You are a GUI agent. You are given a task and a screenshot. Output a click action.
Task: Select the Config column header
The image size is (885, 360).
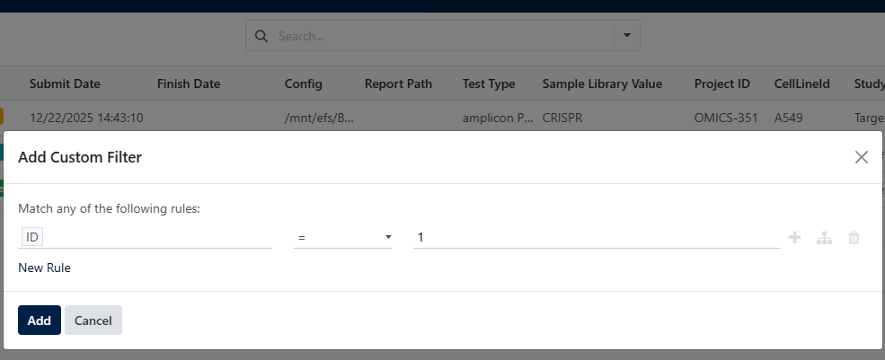304,84
